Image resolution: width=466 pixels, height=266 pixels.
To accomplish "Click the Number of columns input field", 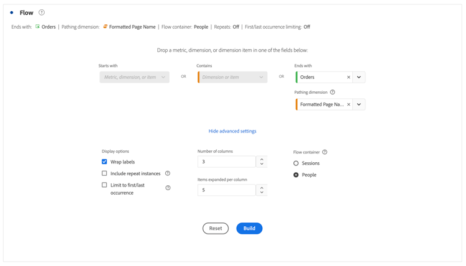I will [x=226, y=162].
